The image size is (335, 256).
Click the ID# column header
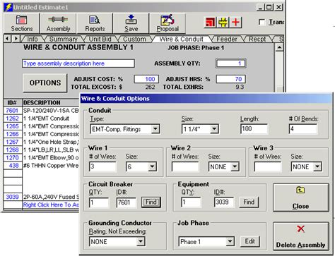[x=13, y=103]
